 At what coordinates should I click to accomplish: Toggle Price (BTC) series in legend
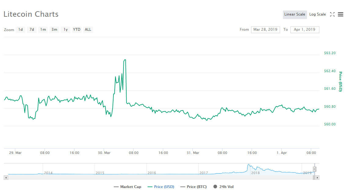(x=193, y=187)
